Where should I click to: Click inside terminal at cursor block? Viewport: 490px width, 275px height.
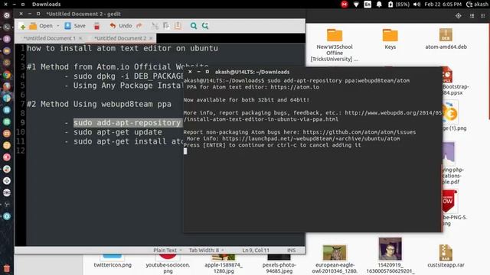coord(185,151)
